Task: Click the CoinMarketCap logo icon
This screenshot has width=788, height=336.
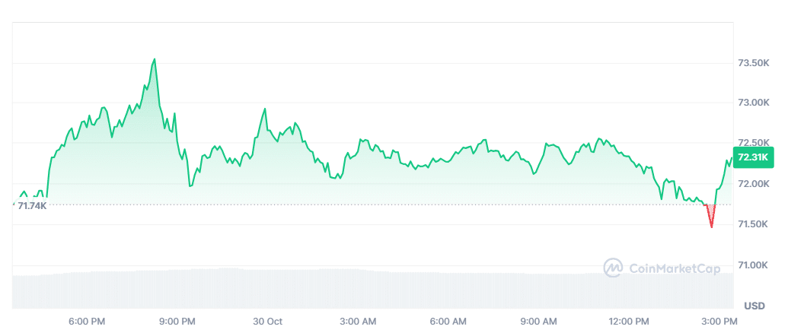Action: pyautogui.click(x=613, y=268)
